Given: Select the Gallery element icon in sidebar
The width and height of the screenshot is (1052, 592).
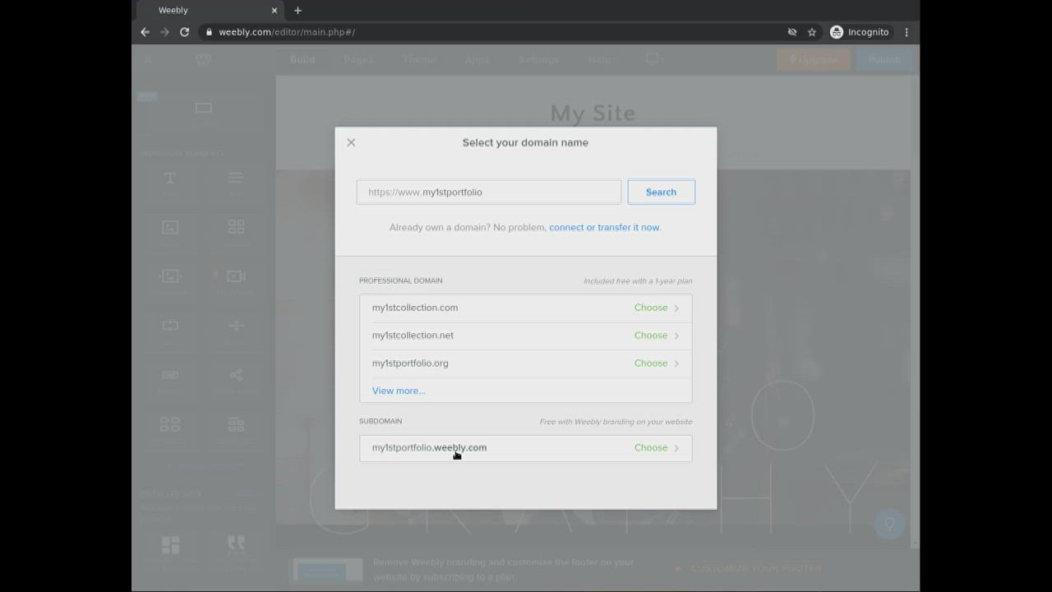Looking at the screenshot, I should point(236,227).
